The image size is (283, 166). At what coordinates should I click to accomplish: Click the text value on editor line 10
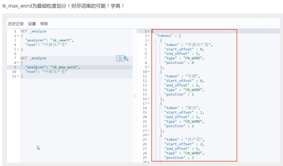pos(55,72)
